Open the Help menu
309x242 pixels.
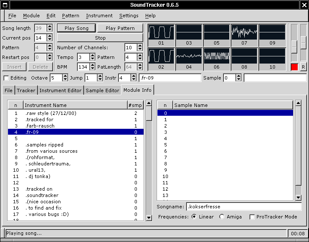point(150,16)
